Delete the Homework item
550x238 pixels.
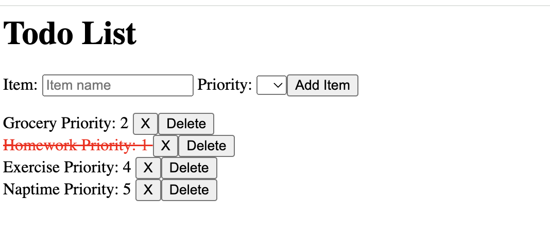coord(207,146)
